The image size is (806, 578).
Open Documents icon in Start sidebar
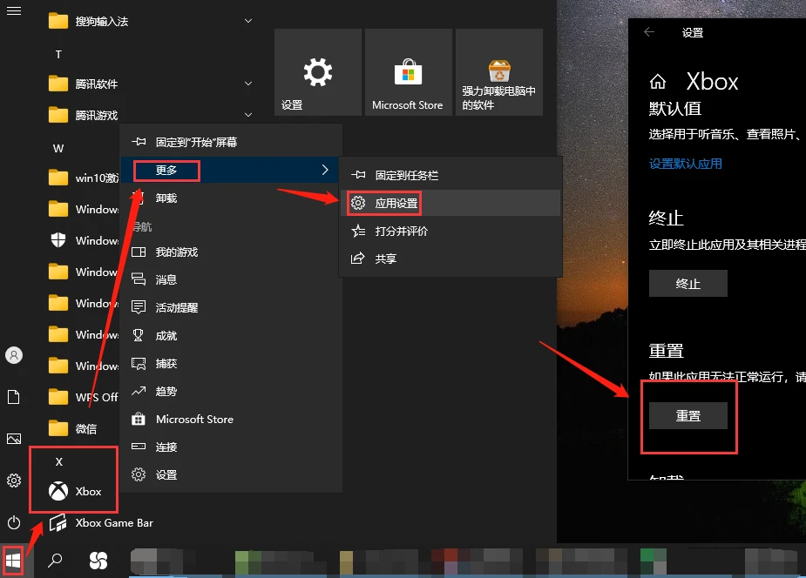pos(14,397)
